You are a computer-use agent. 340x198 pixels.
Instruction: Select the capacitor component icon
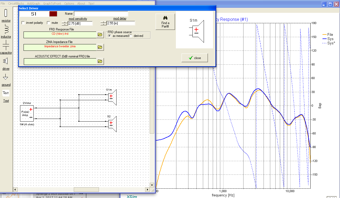(x=6, y=45)
